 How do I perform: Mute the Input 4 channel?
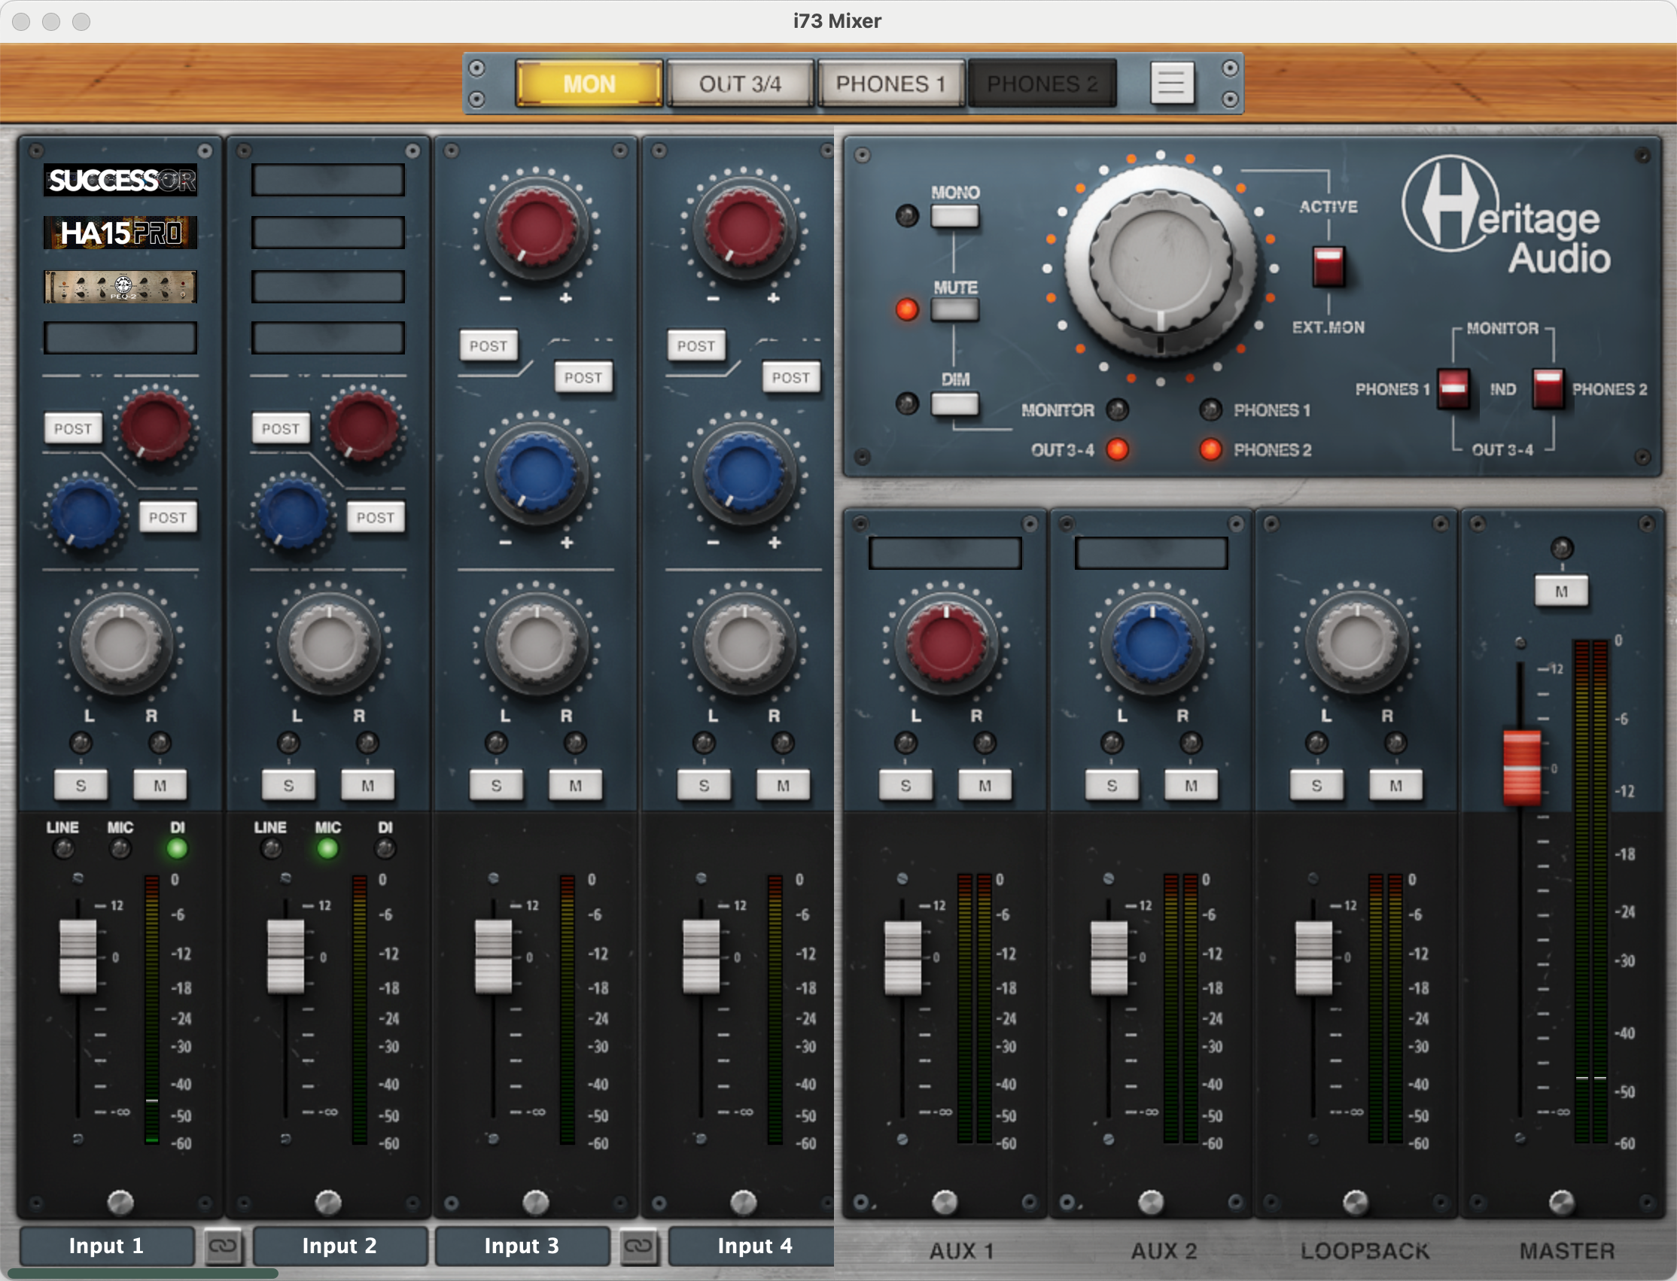(784, 785)
